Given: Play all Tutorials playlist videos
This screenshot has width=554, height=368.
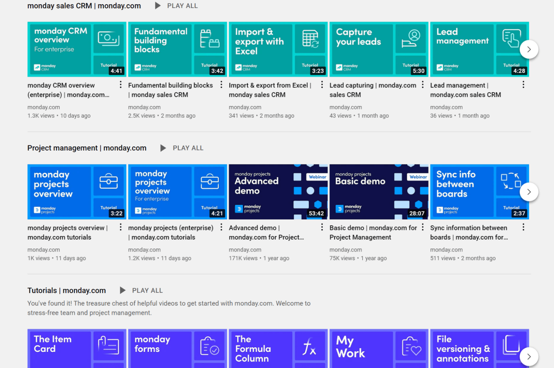Looking at the screenshot, I should 141,290.
